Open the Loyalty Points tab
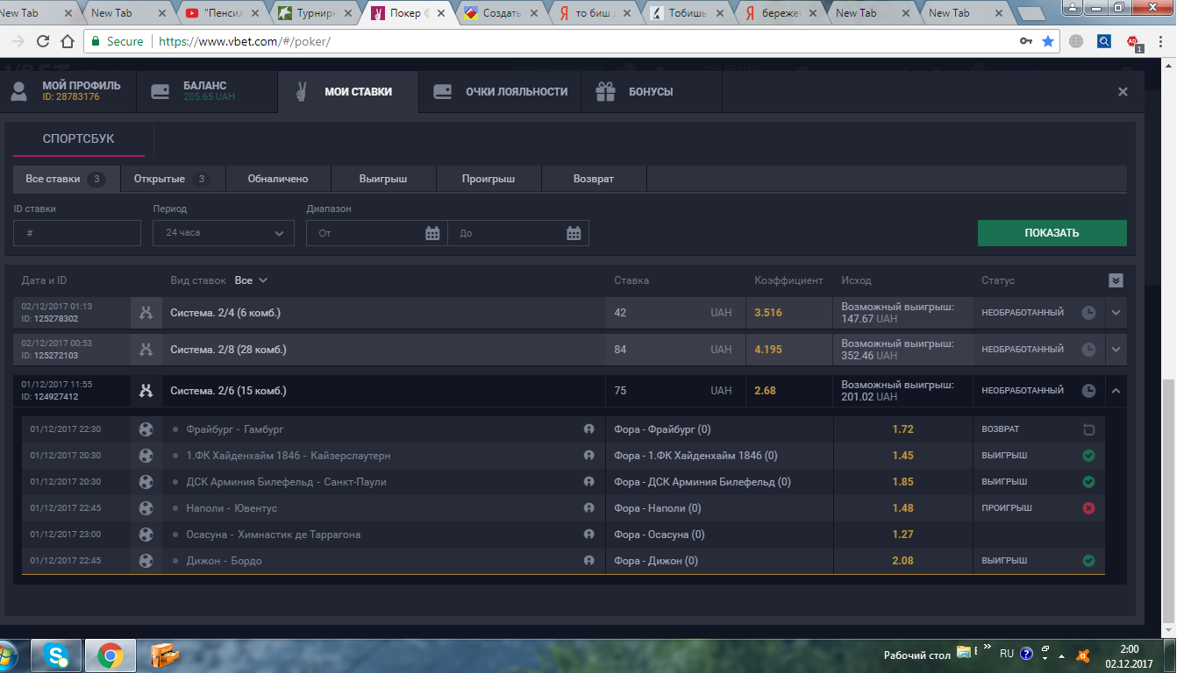 (500, 91)
